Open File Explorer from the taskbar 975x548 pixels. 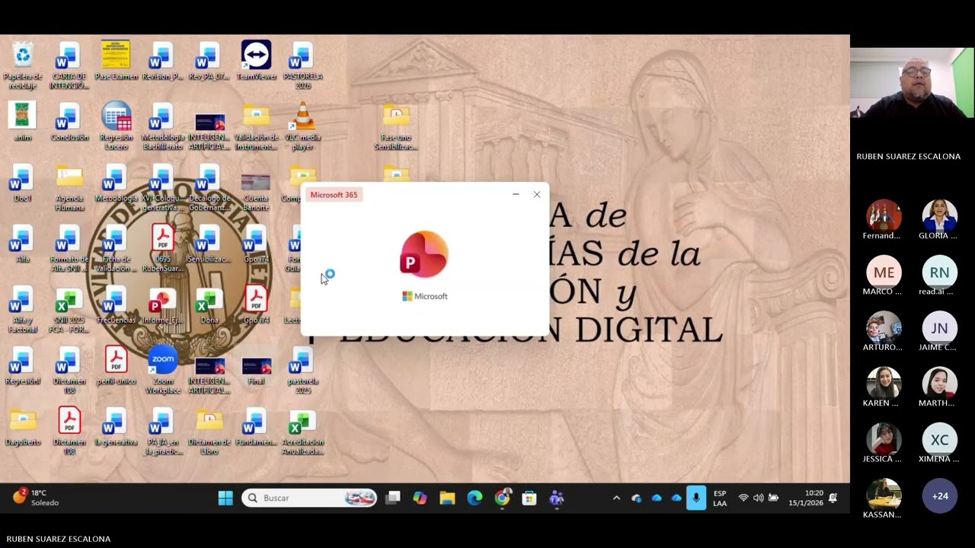pyautogui.click(x=447, y=498)
